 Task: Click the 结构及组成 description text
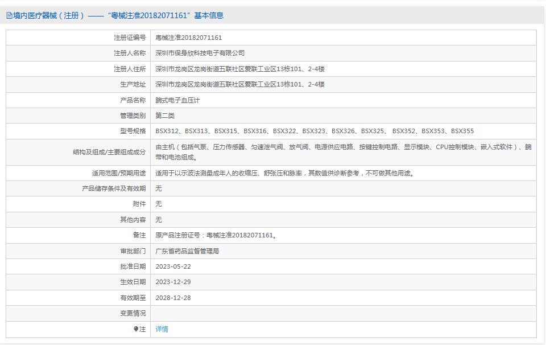(344, 152)
